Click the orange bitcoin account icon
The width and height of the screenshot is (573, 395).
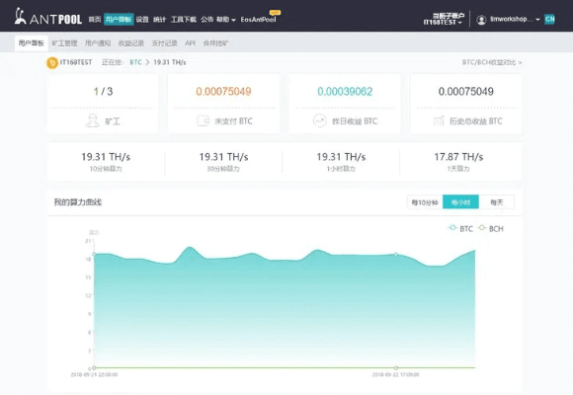point(52,63)
